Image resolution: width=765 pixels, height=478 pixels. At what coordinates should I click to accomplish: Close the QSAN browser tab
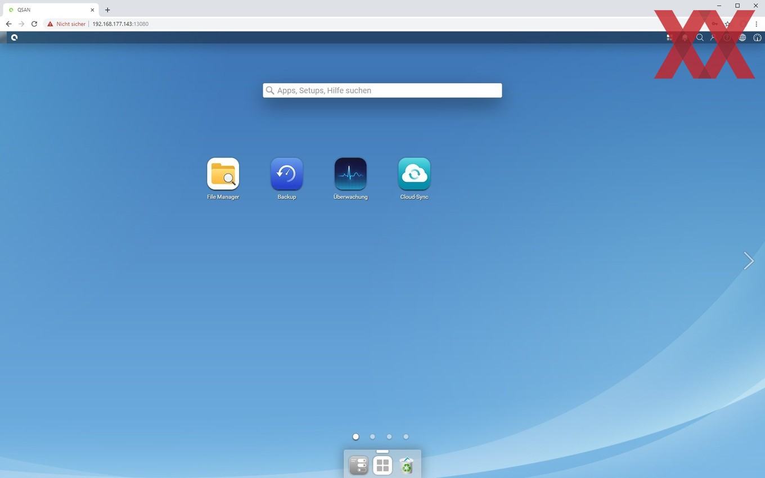[92, 10]
